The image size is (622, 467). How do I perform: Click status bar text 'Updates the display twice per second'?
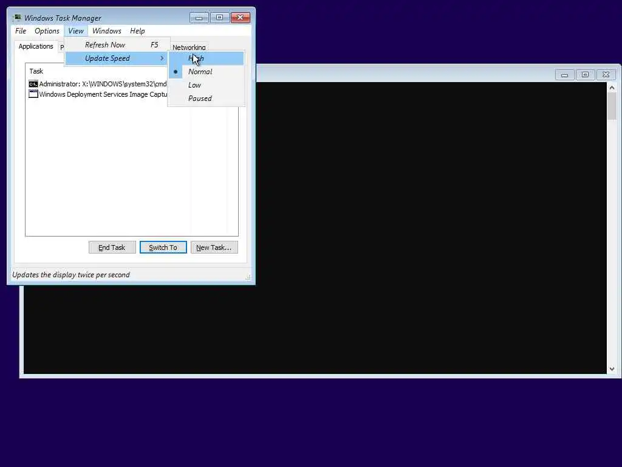click(x=71, y=275)
